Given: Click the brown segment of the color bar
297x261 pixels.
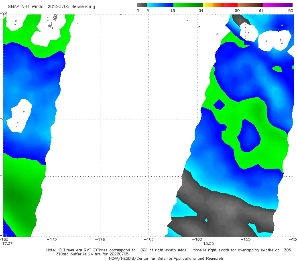Looking at the screenshot, I should pyautogui.click(x=250, y=5).
